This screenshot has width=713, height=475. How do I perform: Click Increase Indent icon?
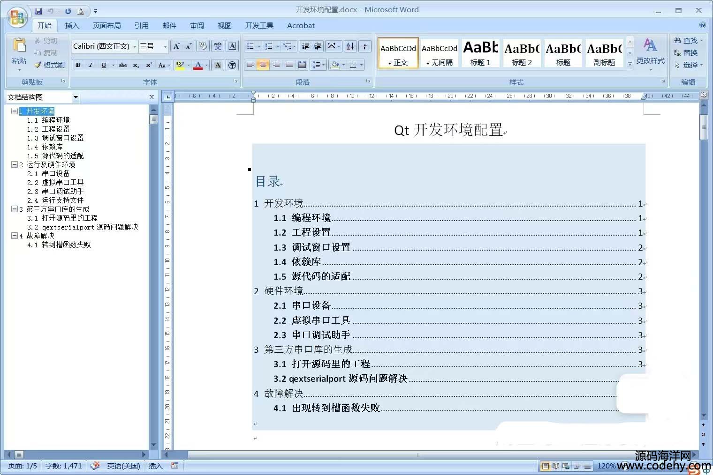tap(318, 46)
